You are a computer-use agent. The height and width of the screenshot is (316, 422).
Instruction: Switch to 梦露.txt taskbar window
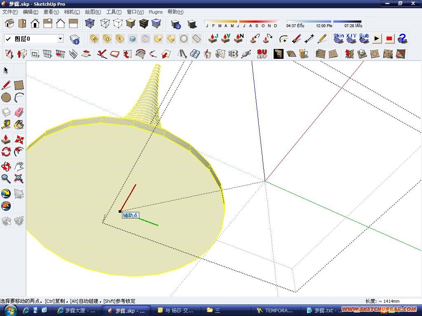[324, 310]
